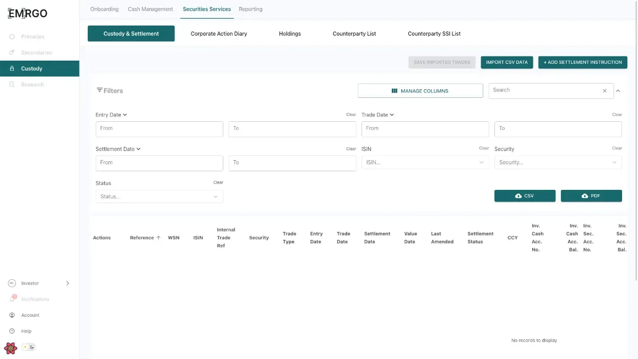Click Trade Date To field
This screenshot has width=638, height=359.
558,129
